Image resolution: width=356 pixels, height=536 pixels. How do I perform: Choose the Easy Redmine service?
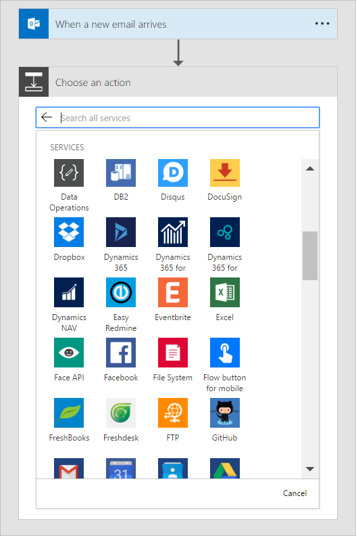click(121, 292)
